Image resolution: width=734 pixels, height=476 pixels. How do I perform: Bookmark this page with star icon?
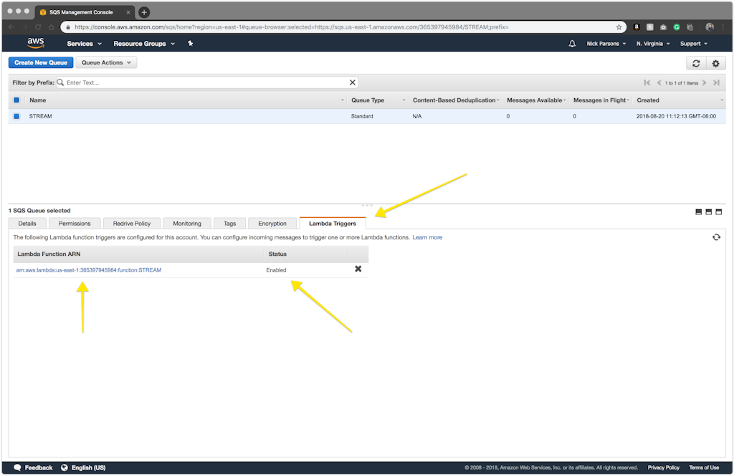pyautogui.click(x=619, y=27)
